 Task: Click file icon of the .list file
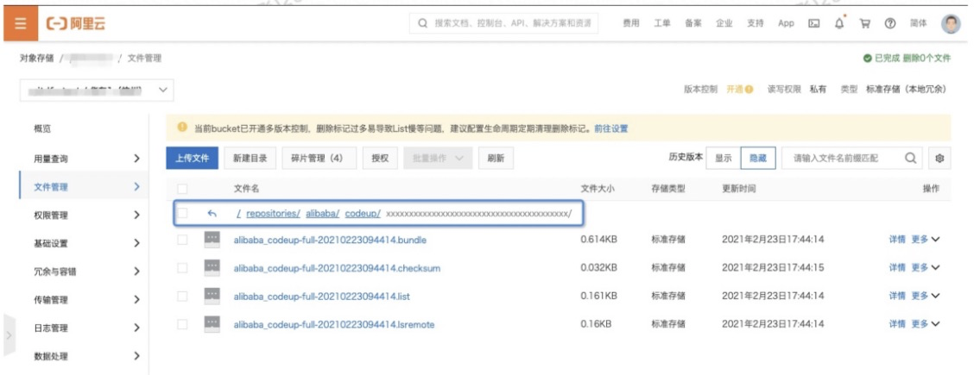point(212,296)
